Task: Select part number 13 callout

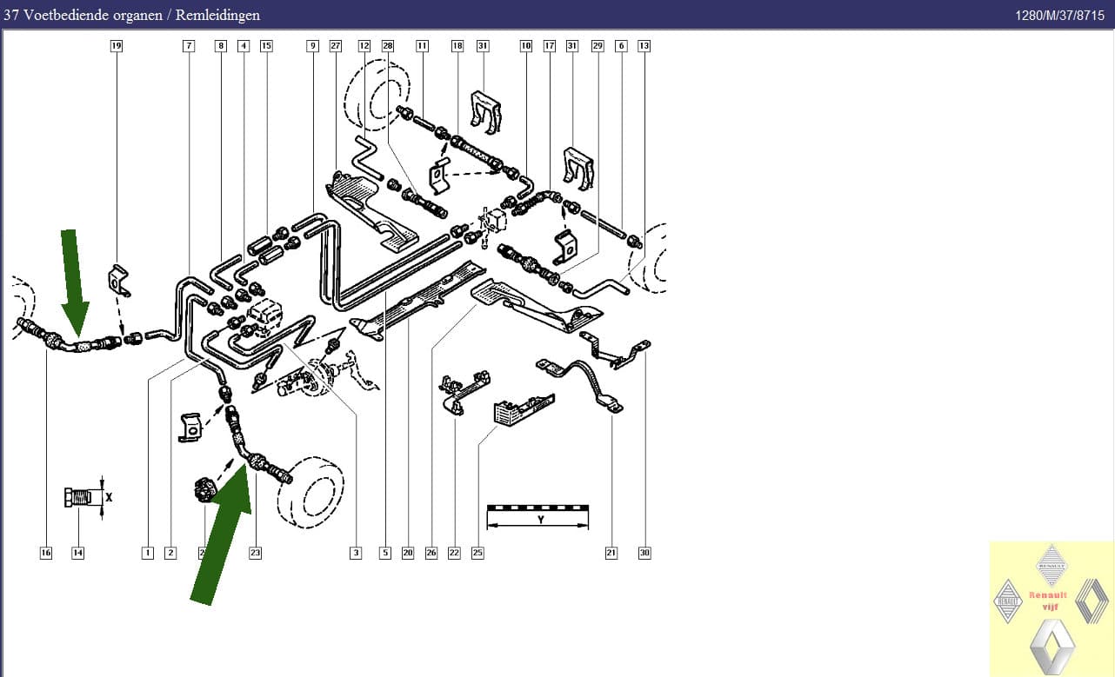Action: [x=644, y=45]
